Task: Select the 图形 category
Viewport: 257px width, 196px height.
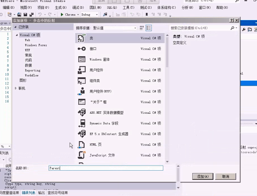Action: 23,80
